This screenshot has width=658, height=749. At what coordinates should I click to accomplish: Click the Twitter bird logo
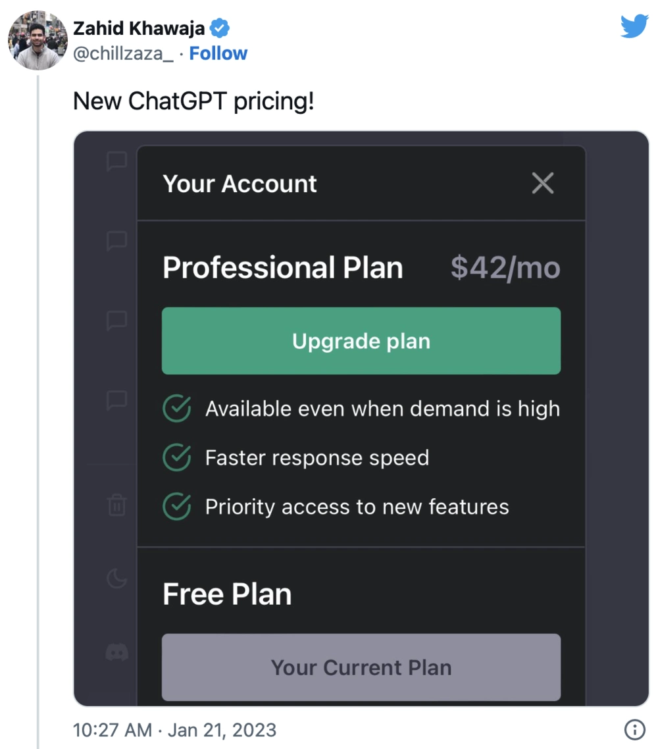click(x=634, y=26)
